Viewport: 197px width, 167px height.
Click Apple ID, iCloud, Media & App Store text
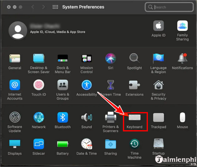click(58, 32)
